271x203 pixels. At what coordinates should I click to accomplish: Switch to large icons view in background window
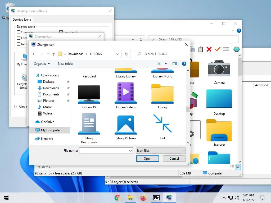click(238, 167)
